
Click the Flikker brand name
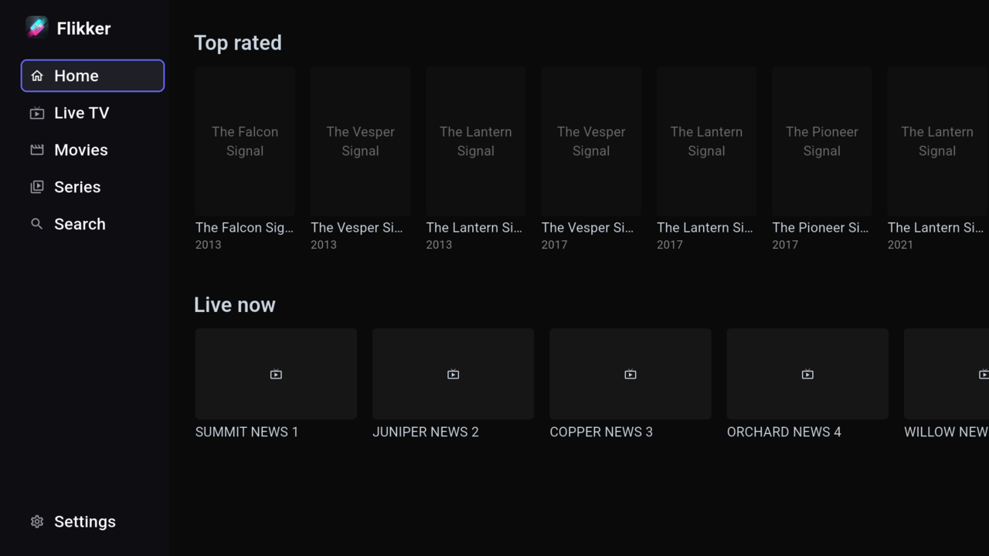click(x=83, y=29)
